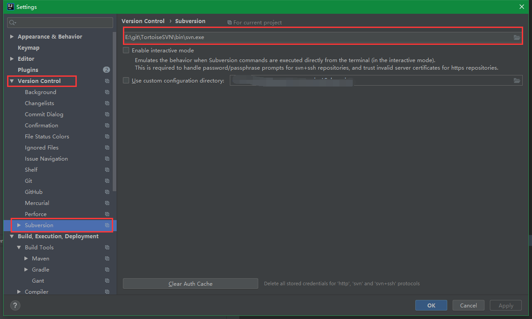532x319 pixels.
Task: Click Version Control in the breadcrumb
Action: pos(143,21)
